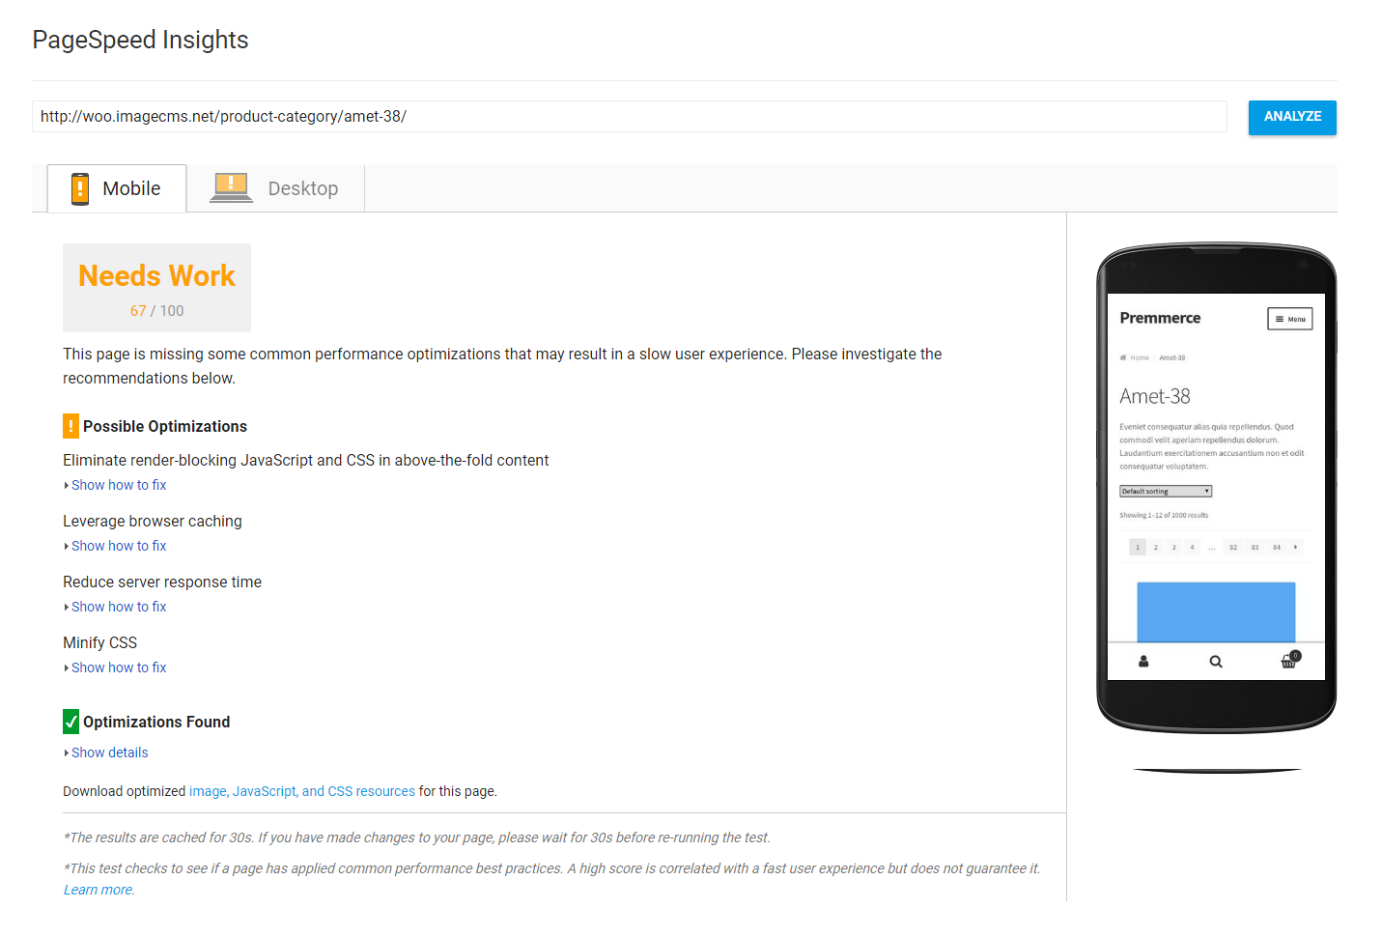Click the user account icon in phone preview
This screenshot has width=1382, height=937.
[x=1143, y=662]
